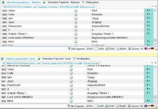158x109 pixels.
Task: Click the Zeichen counter icon in upper status bar
Action: coord(129,49)
